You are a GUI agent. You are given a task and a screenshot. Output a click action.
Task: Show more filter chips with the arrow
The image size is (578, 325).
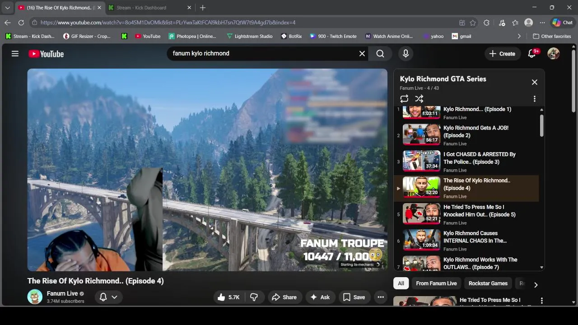536,285
